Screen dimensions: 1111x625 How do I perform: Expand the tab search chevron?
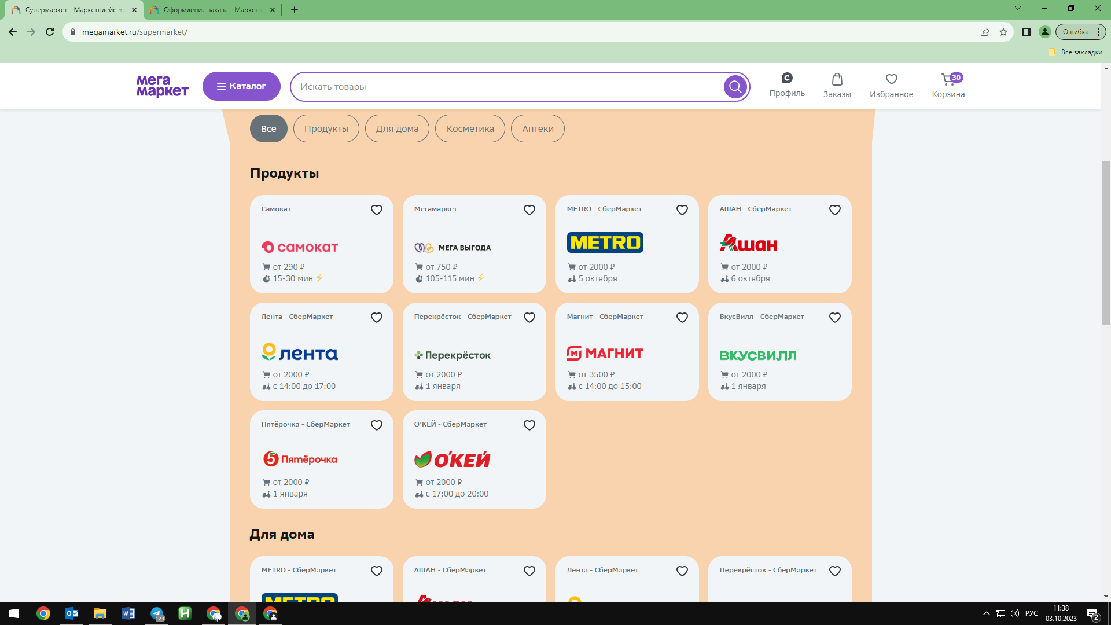tap(1018, 8)
